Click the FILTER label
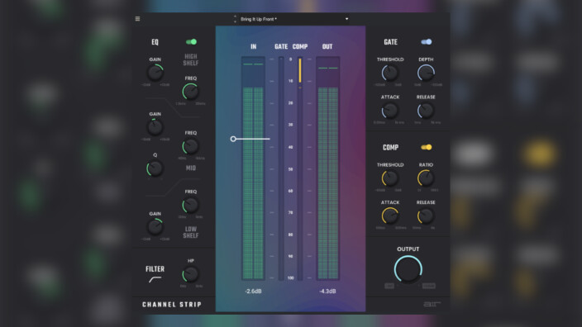 tap(155, 269)
